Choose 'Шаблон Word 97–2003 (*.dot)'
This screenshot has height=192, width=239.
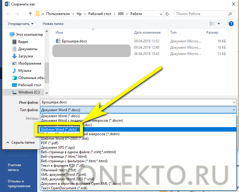click(x=138, y=139)
